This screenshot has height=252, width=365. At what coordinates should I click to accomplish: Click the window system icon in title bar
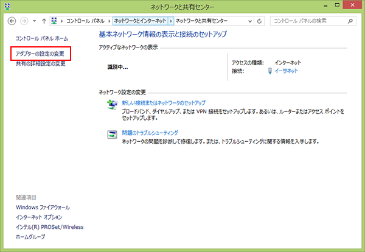pos(7,6)
